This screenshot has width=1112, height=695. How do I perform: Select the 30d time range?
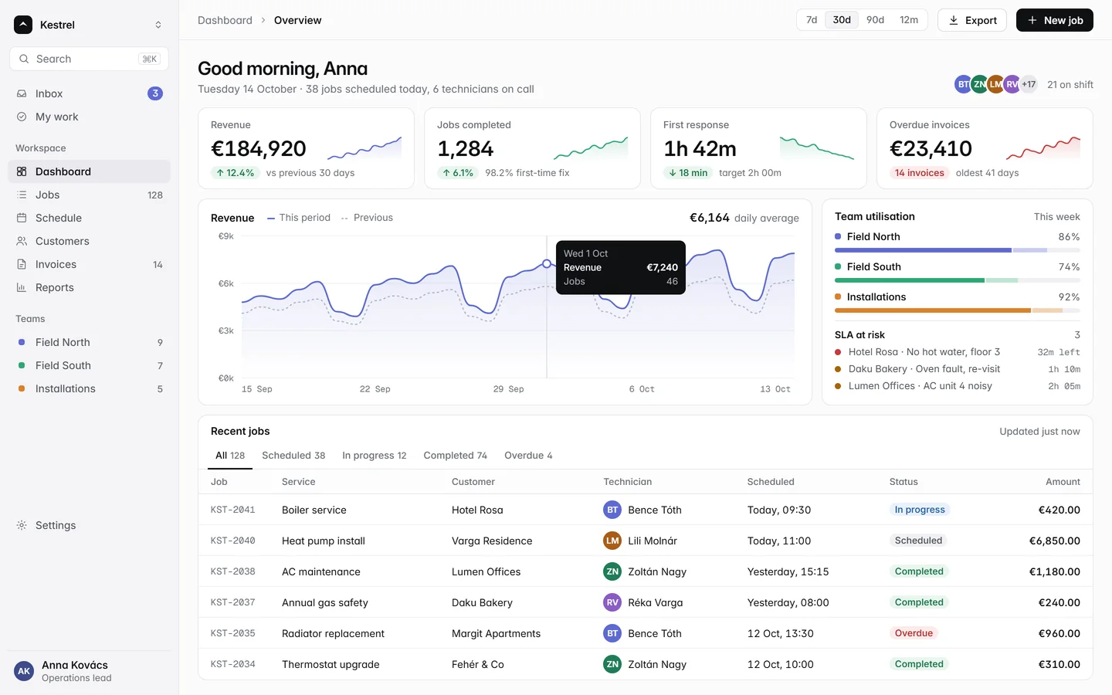point(842,20)
